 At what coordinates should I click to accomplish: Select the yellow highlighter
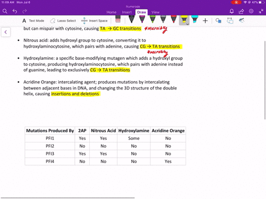point(183,19)
